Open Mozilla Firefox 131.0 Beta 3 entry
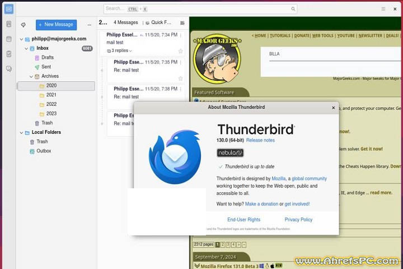The width and height of the screenshot is (403, 269). [229, 266]
